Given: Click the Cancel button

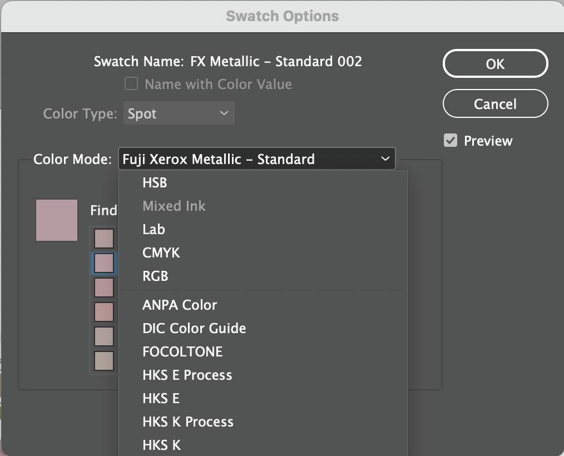Looking at the screenshot, I should [495, 104].
